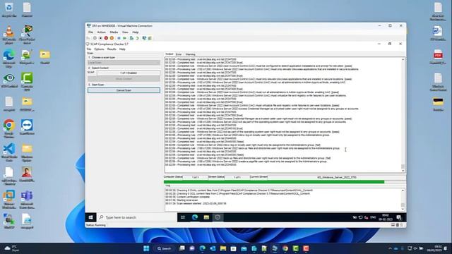Click 'Type here to search' in VM
The width and height of the screenshot is (452, 254).
click(x=136, y=217)
